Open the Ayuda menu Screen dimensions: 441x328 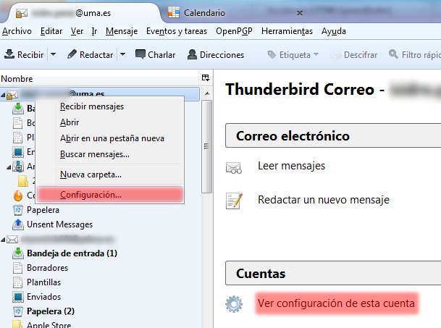[334, 31]
